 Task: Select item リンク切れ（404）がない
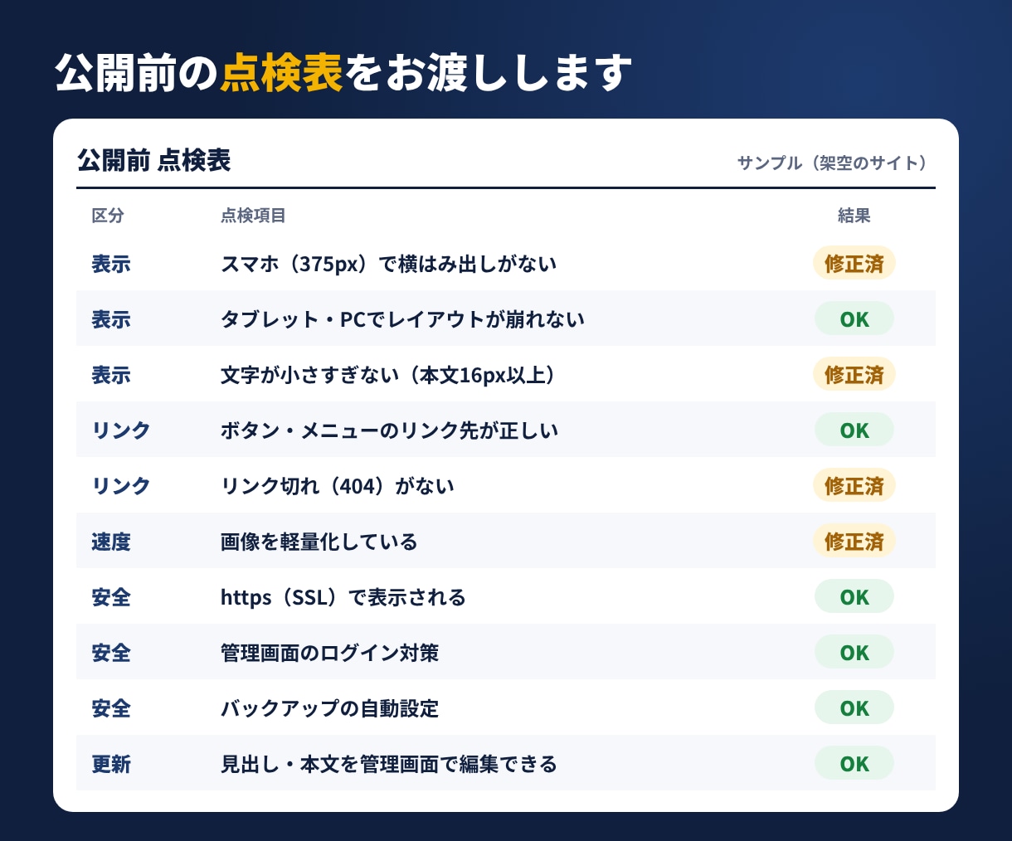[337, 486]
